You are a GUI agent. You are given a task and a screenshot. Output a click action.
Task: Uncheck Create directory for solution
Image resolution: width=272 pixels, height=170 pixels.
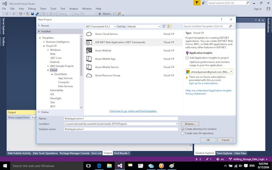pos(183,129)
